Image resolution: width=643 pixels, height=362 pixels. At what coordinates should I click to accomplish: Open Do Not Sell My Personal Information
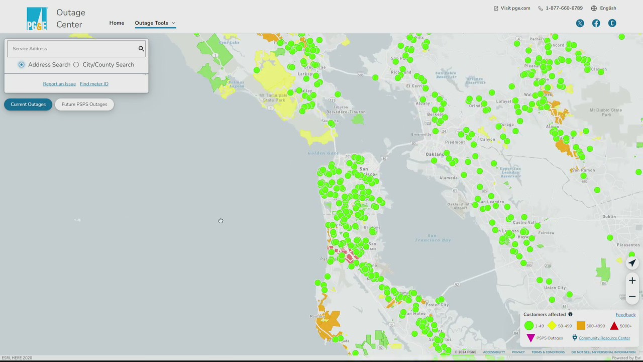603,352
